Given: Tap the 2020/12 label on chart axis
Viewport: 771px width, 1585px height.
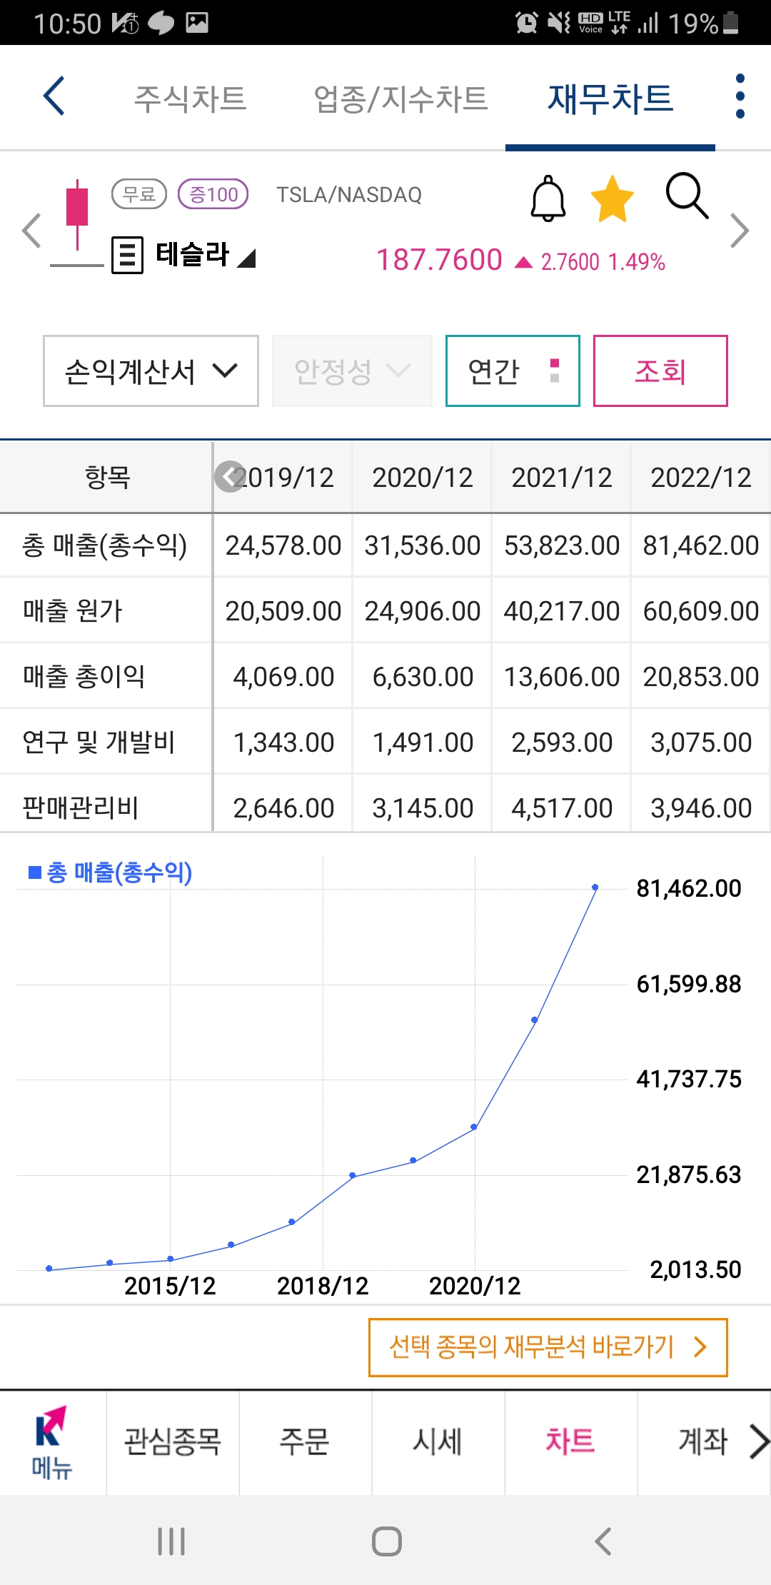Looking at the screenshot, I should click(x=475, y=1286).
